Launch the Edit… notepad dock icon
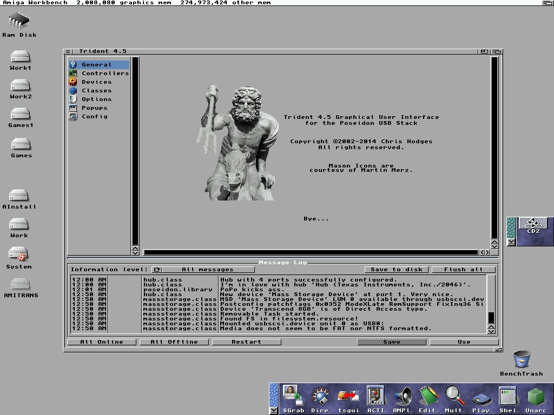Image resolution: width=554 pixels, height=415 pixels. click(x=428, y=399)
